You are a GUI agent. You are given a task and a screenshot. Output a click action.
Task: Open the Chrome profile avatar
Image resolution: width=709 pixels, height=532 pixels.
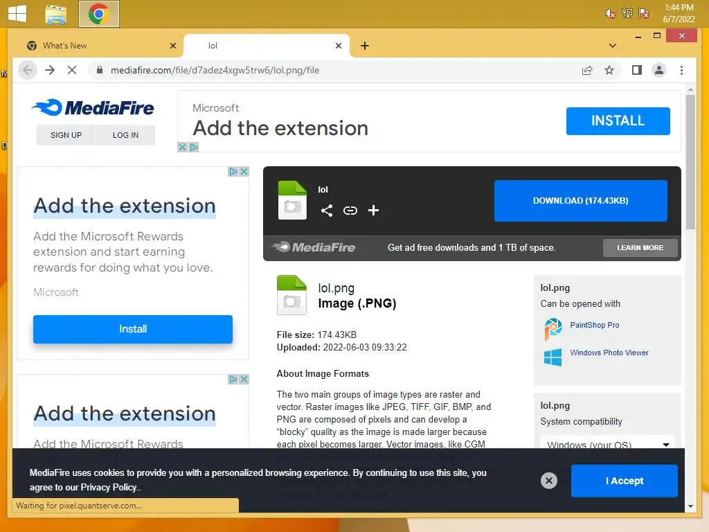point(659,70)
